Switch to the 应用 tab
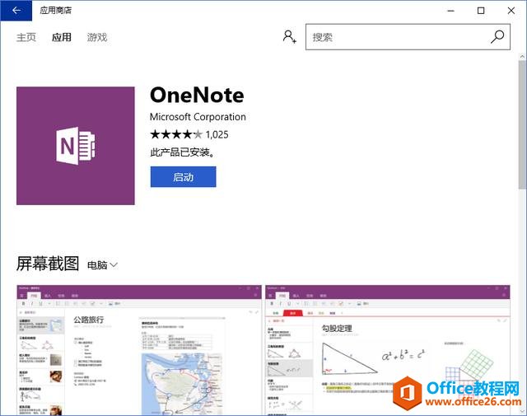The width and height of the screenshot is (527, 416). 62,37
